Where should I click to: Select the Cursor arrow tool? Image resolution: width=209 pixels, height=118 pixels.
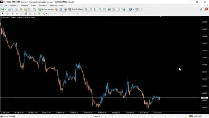click(x=3, y=14)
